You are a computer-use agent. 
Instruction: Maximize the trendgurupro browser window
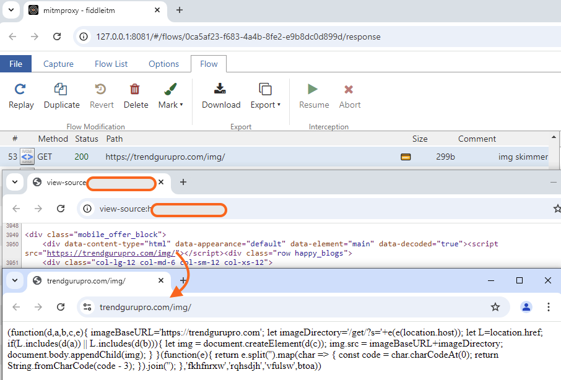tap(520, 280)
